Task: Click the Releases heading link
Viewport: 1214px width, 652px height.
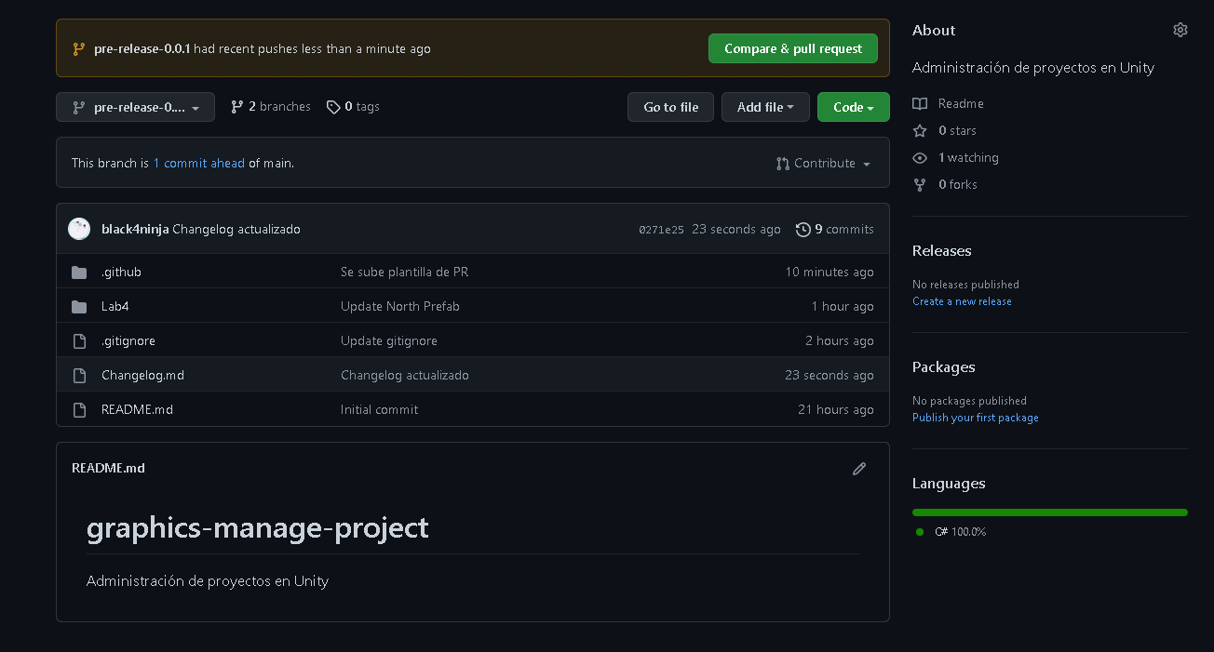Action: coord(941,251)
